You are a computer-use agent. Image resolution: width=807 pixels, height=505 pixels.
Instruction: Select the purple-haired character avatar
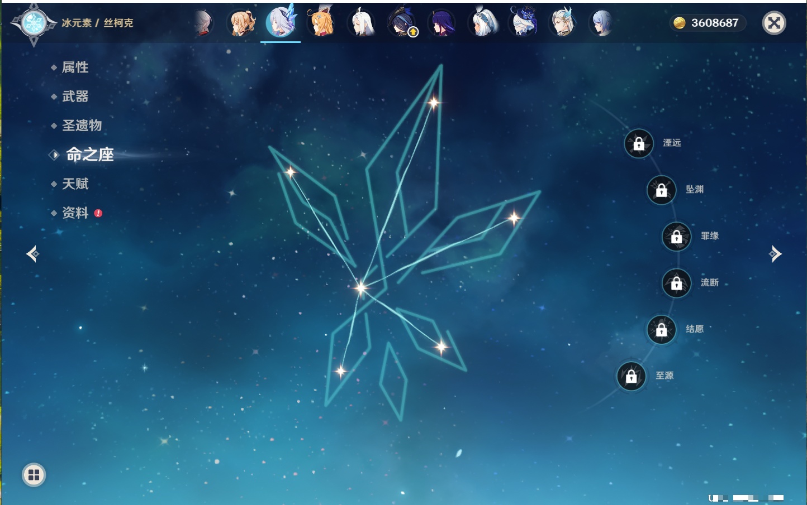[x=442, y=23]
